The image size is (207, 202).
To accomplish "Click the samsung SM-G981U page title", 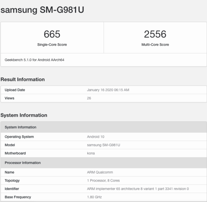I will [x=42, y=10].
